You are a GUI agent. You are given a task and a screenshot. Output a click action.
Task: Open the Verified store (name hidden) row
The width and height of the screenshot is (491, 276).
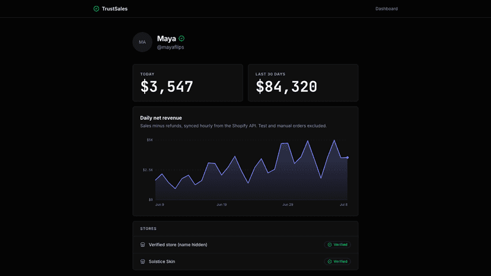click(245, 245)
